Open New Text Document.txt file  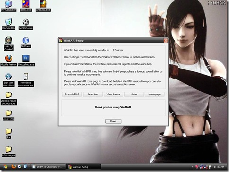point(26,80)
